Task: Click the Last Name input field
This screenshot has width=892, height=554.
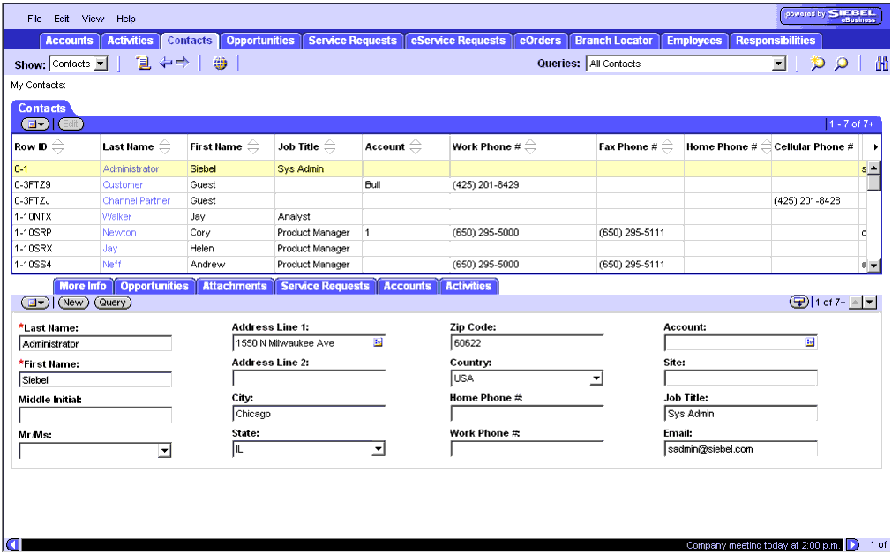Action: (95, 343)
